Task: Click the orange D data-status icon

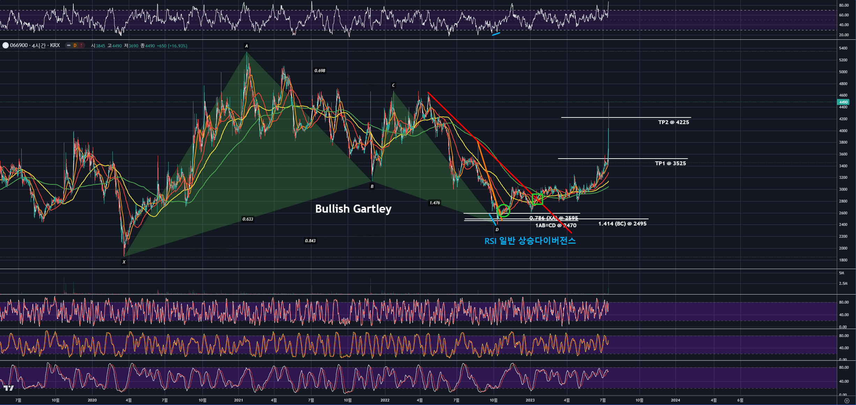Action: pos(75,45)
